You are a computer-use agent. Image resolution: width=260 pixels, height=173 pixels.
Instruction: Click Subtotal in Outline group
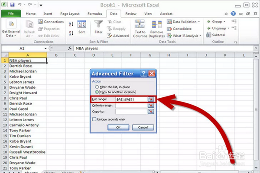pyautogui.click(x=215, y=35)
